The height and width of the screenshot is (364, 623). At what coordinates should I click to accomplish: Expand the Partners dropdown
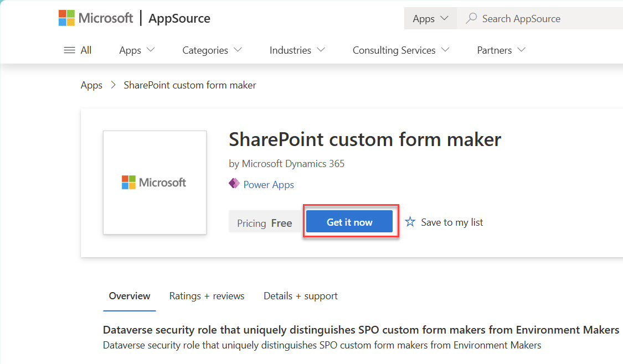500,50
